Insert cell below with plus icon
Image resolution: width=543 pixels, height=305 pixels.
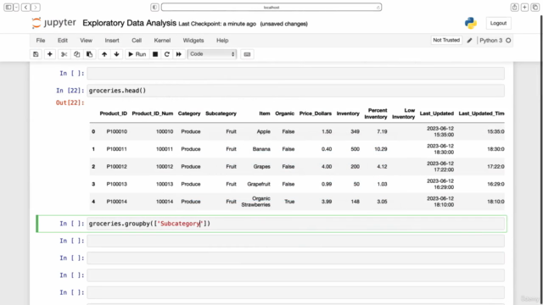pos(50,54)
